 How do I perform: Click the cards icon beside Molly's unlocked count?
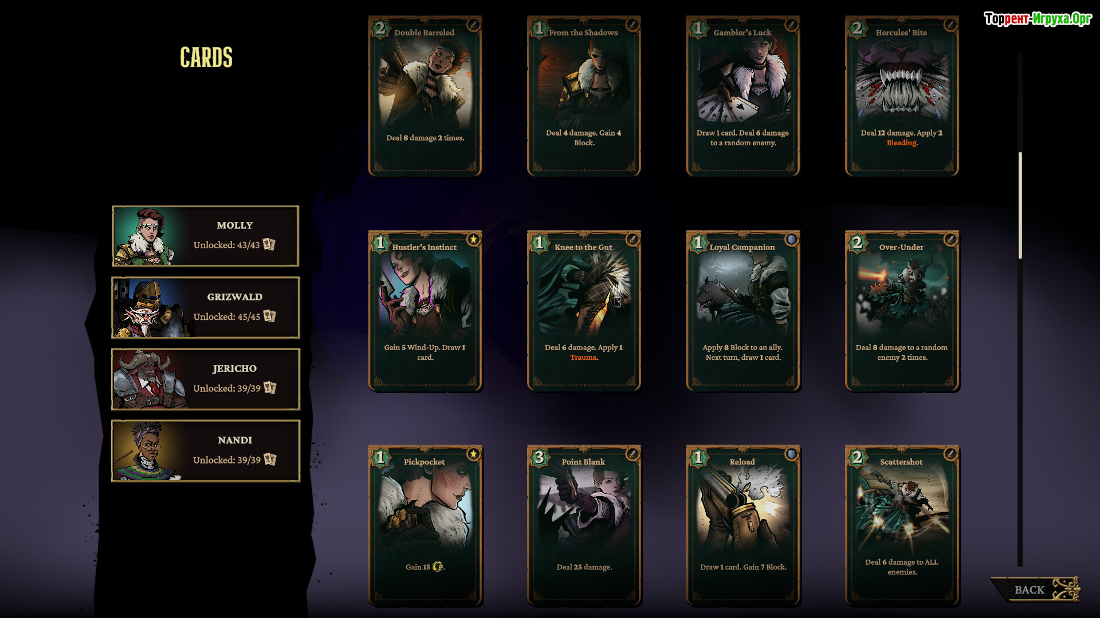269,245
